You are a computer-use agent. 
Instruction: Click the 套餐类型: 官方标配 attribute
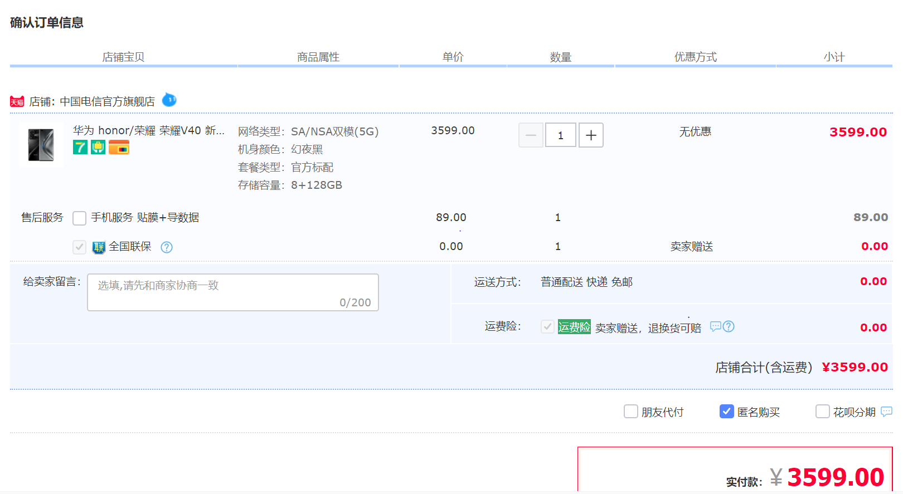pyautogui.click(x=286, y=167)
